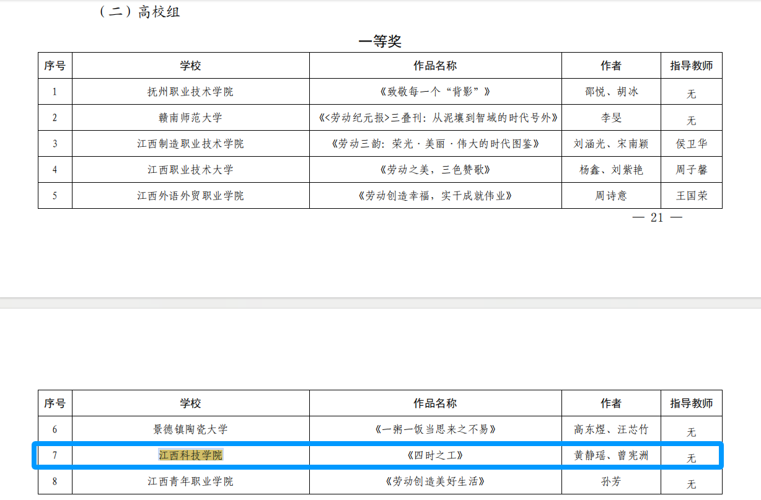Click the advisor name 侯卫华
761x500 pixels.
[691, 144]
